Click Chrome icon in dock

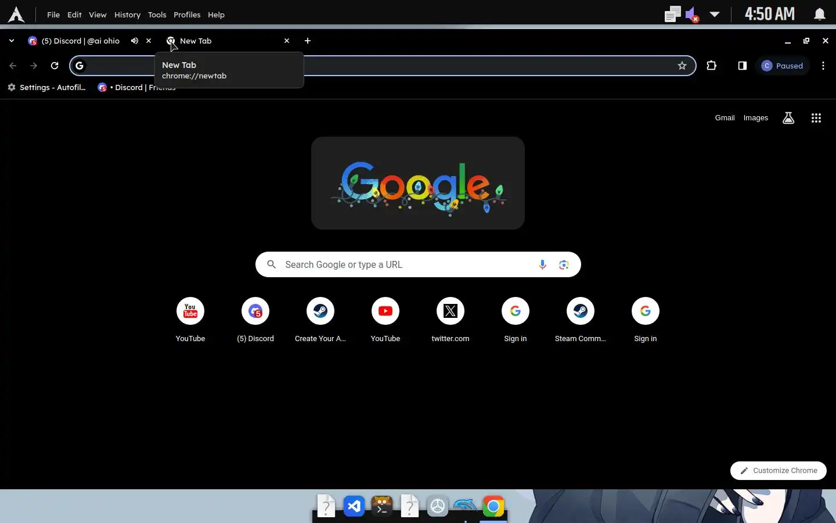(493, 507)
